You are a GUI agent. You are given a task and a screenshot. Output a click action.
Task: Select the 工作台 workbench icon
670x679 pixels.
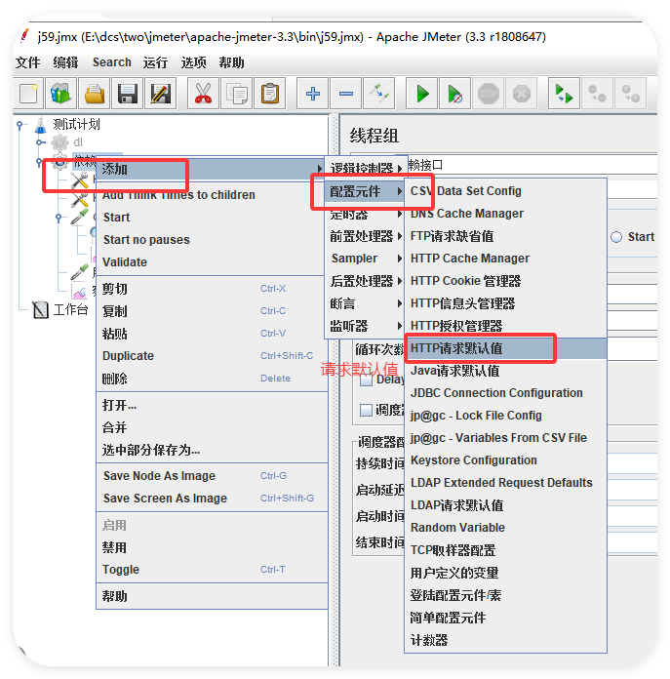click(41, 309)
